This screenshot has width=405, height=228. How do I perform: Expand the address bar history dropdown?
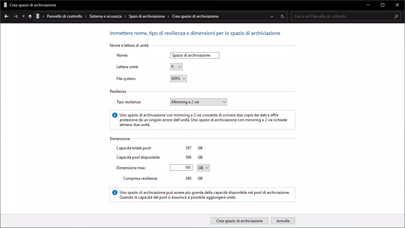(272, 16)
